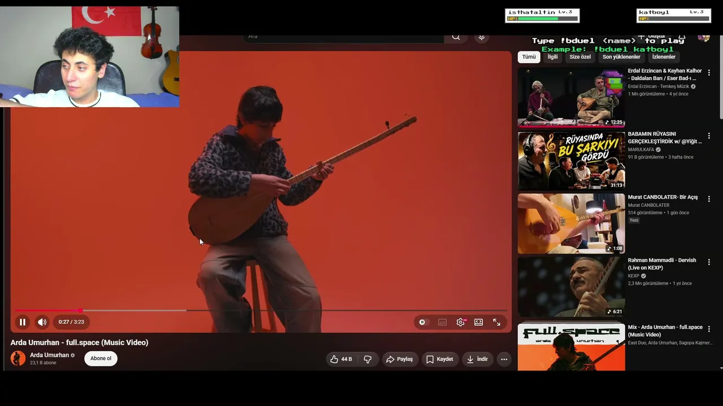Subscribe using the Abone ol button

pyautogui.click(x=101, y=359)
